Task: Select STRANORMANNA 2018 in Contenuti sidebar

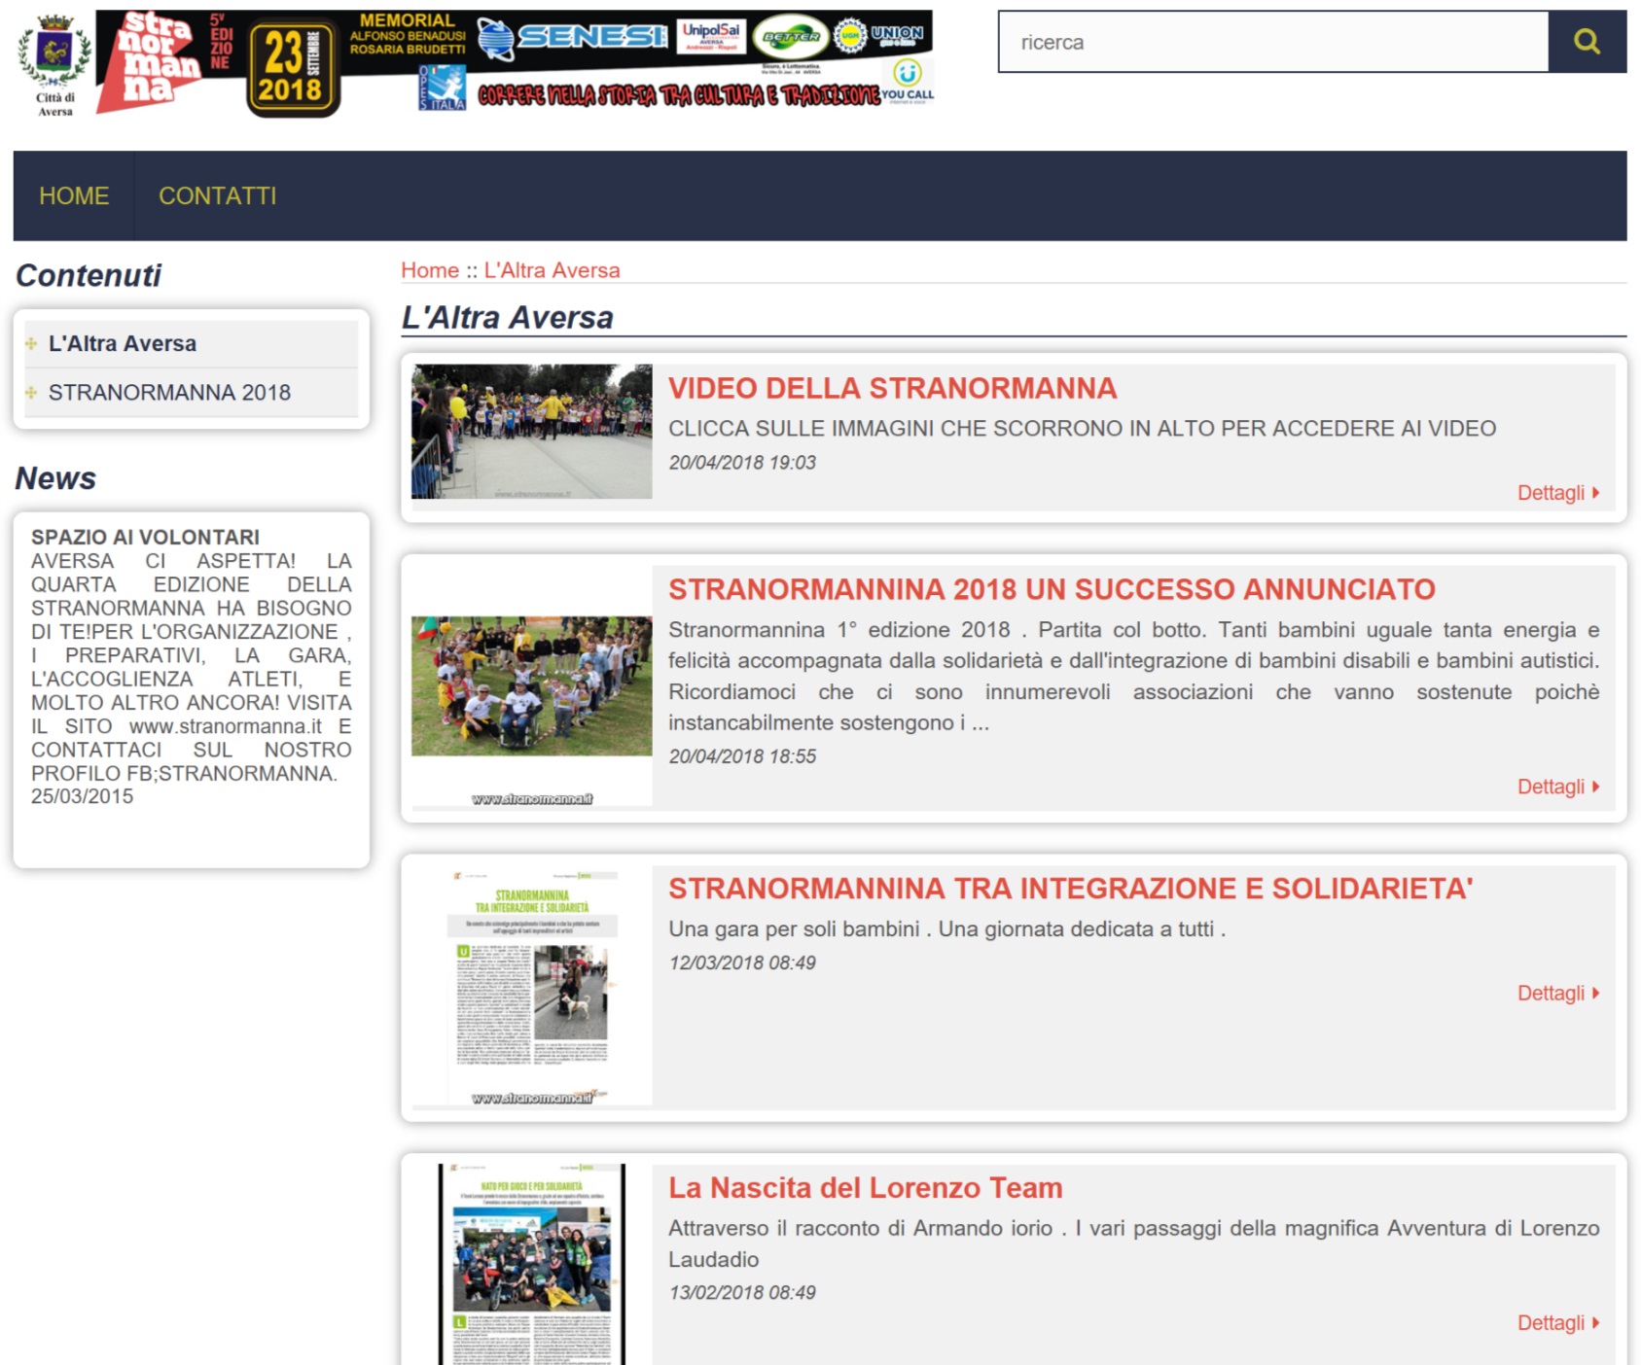Action: coord(169,393)
